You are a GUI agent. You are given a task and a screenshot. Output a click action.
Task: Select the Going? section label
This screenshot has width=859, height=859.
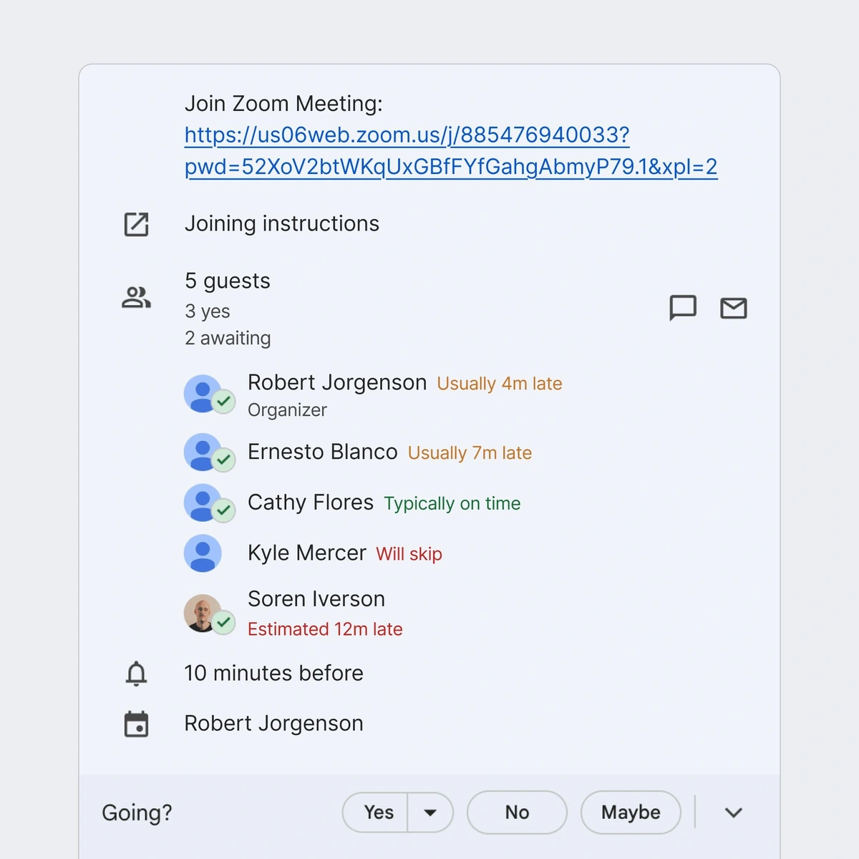point(136,812)
